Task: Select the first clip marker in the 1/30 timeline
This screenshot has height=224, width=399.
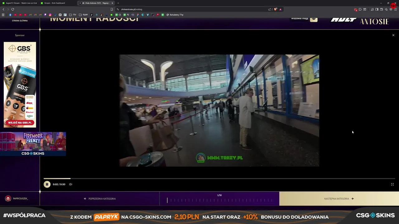Action: click(x=167, y=200)
